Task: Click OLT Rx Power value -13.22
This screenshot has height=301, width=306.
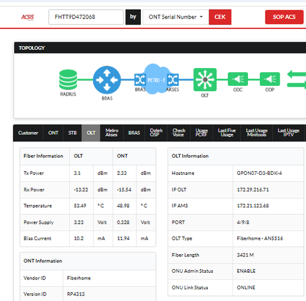Action: [x=81, y=189]
